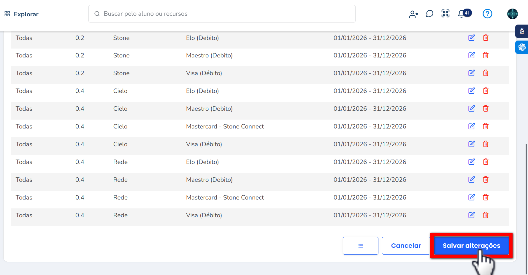The width and height of the screenshot is (528, 275).
Task: Edit the Stone Elo (Debito) row
Action: click(471, 38)
